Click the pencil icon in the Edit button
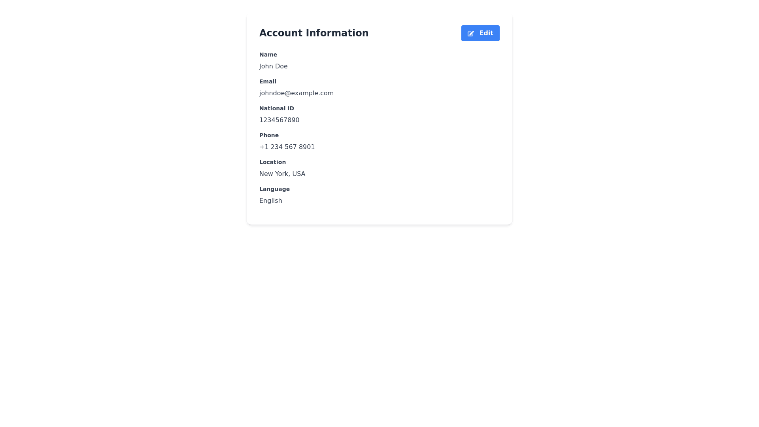Image resolution: width=759 pixels, height=427 pixels. tap(470, 34)
